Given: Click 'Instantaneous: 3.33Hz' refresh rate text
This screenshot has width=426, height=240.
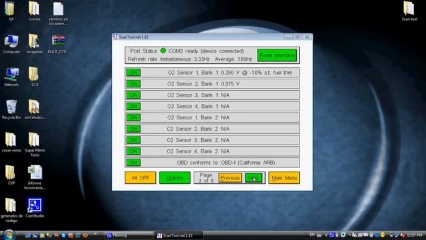Looking at the screenshot, I should 185,59.
